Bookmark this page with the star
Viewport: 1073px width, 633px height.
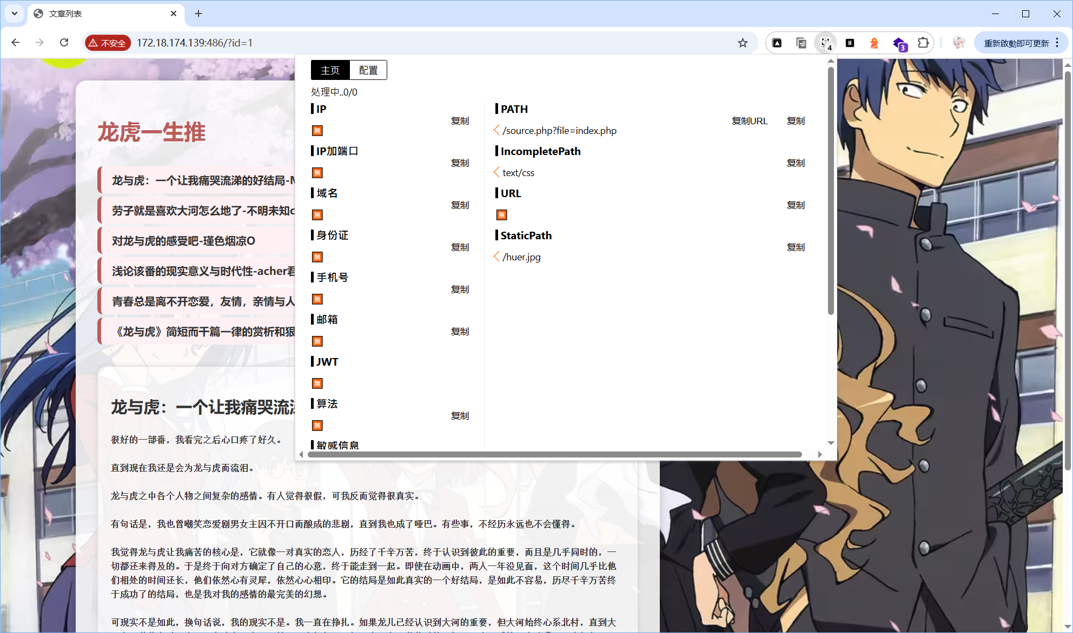[743, 43]
